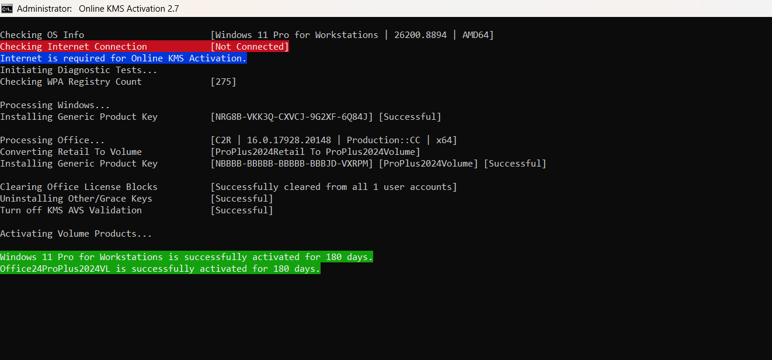Image resolution: width=772 pixels, height=360 pixels.
Task: Click '[ProPlus2024Retail To ProPlus2024Volume]' value
Action: click(315, 152)
